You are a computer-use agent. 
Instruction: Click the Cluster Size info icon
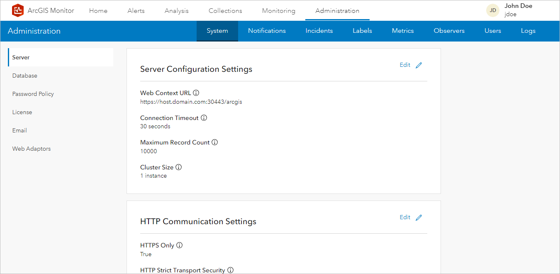(x=178, y=167)
